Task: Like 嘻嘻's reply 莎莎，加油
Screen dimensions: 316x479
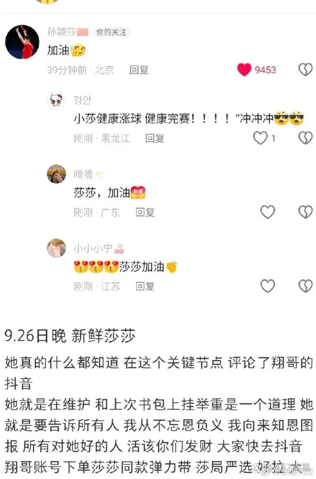Action: pyautogui.click(x=268, y=212)
